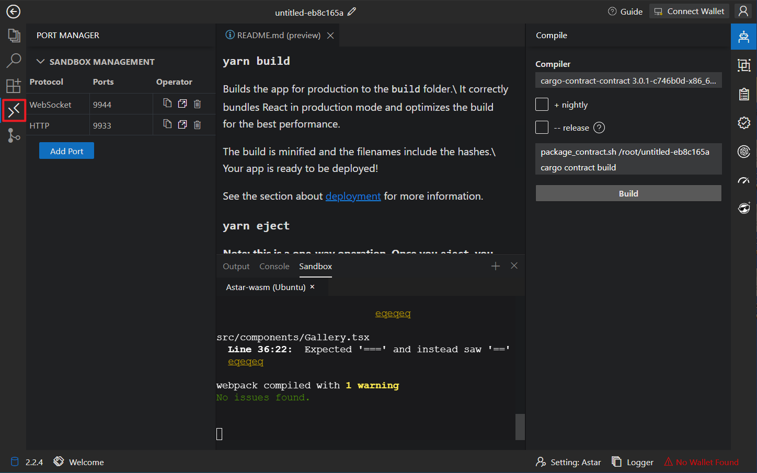Open the plugins grid icon in sidebar
The width and height of the screenshot is (757, 473).
pyautogui.click(x=14, y=86)
